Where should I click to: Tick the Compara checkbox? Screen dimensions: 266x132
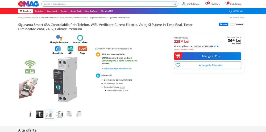[x=232, y=24]
